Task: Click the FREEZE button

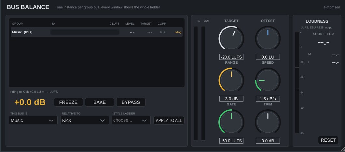Action: 68,102
